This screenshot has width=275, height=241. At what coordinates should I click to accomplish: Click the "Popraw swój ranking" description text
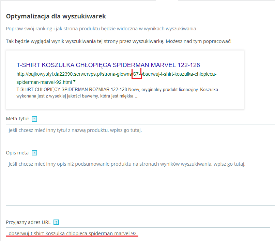tap(102, 29)
